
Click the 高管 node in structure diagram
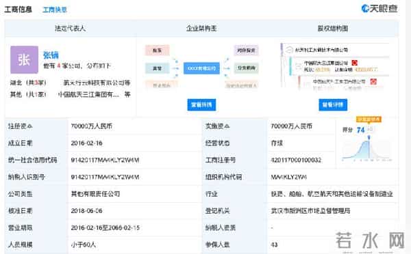tap(158, 68)
